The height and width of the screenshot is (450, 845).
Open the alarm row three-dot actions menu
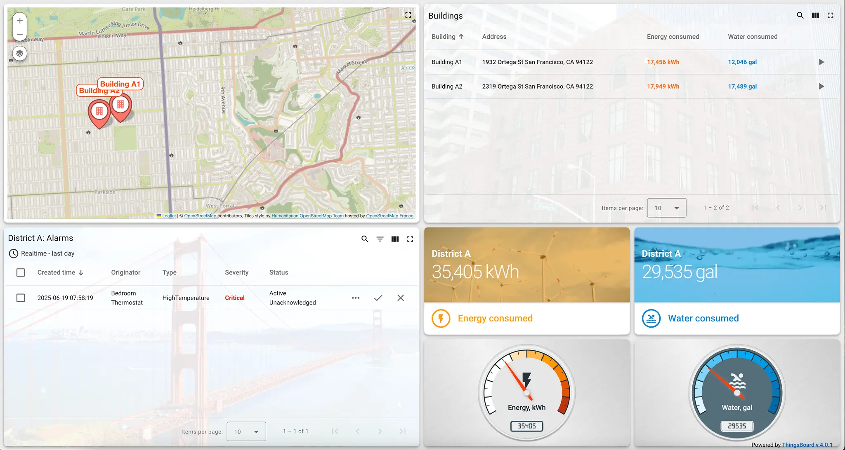click(355, 298)
